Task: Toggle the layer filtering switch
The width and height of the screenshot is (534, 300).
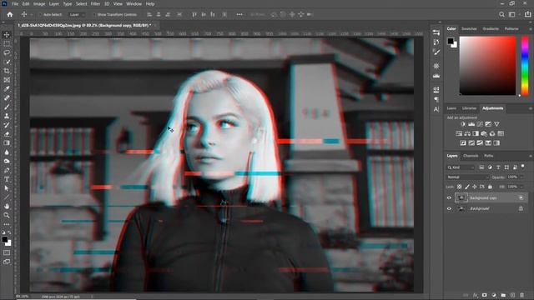Action: (523, 167)
